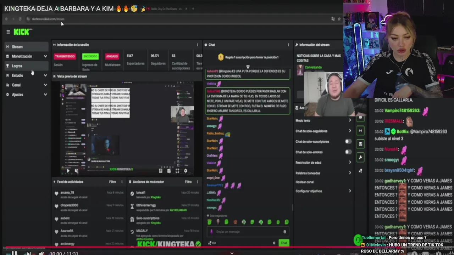Click the stream preview thumbnail

pos(127,129)
